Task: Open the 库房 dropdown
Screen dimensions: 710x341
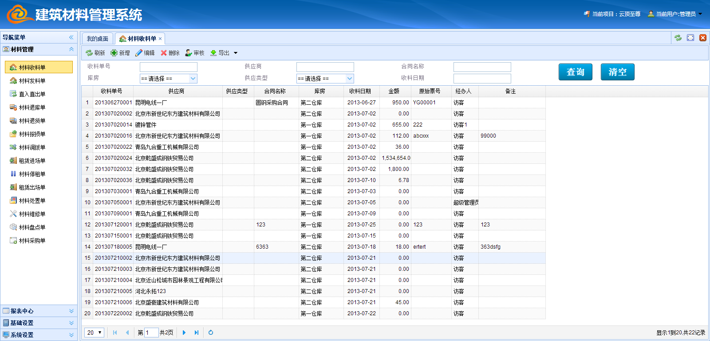Action: pyautogui.click(x=169, y=79)
